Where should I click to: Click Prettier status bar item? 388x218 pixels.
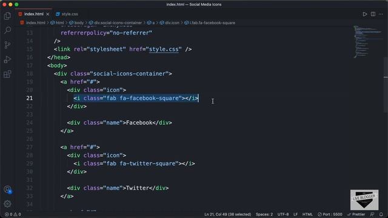click(356, 214)
